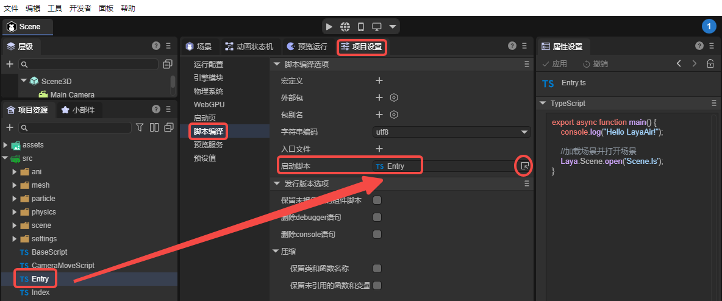Switch to the 动画状态机 tab
Screen dimensions: 722x301
(249, 46)
